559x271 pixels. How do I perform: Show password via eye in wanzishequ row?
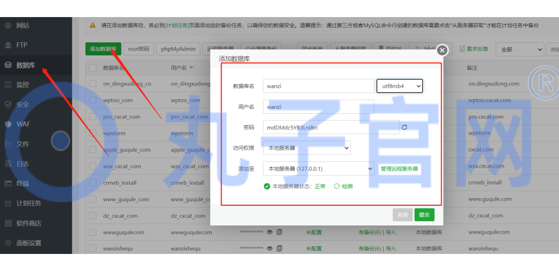coord(270,248)
